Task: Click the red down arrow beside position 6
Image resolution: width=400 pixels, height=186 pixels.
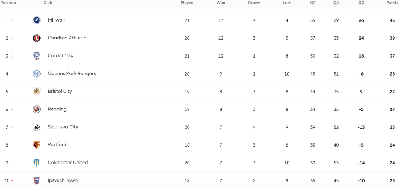Action: (12, 110)
